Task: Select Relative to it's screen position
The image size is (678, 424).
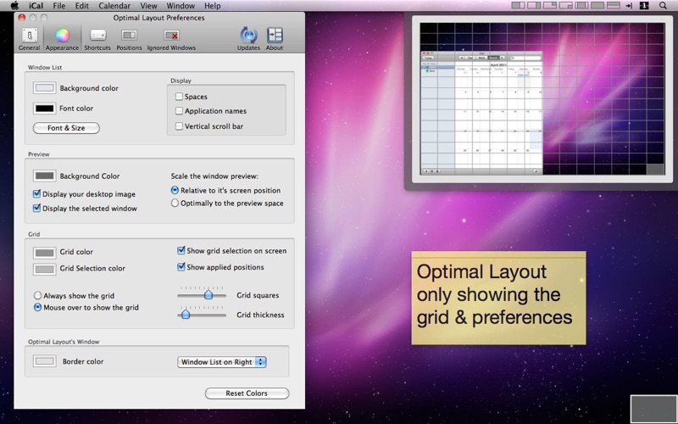Action: click(175, 190)
